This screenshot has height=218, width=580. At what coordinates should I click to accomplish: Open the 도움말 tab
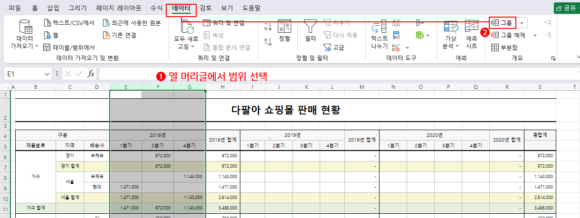[x=251, y=8]
